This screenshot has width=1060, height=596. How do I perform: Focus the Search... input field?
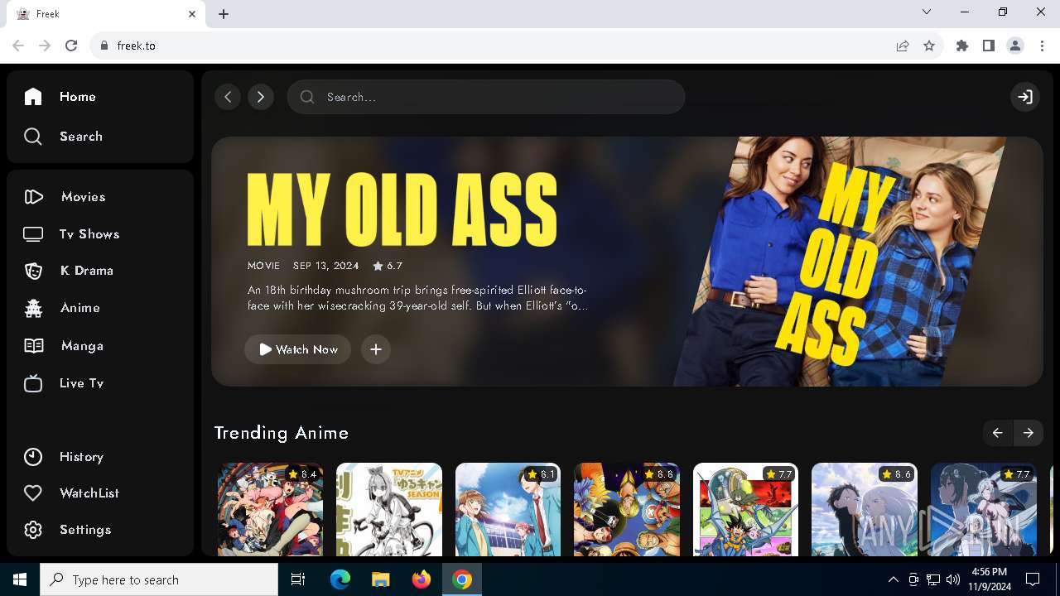[x=486, y=97]
